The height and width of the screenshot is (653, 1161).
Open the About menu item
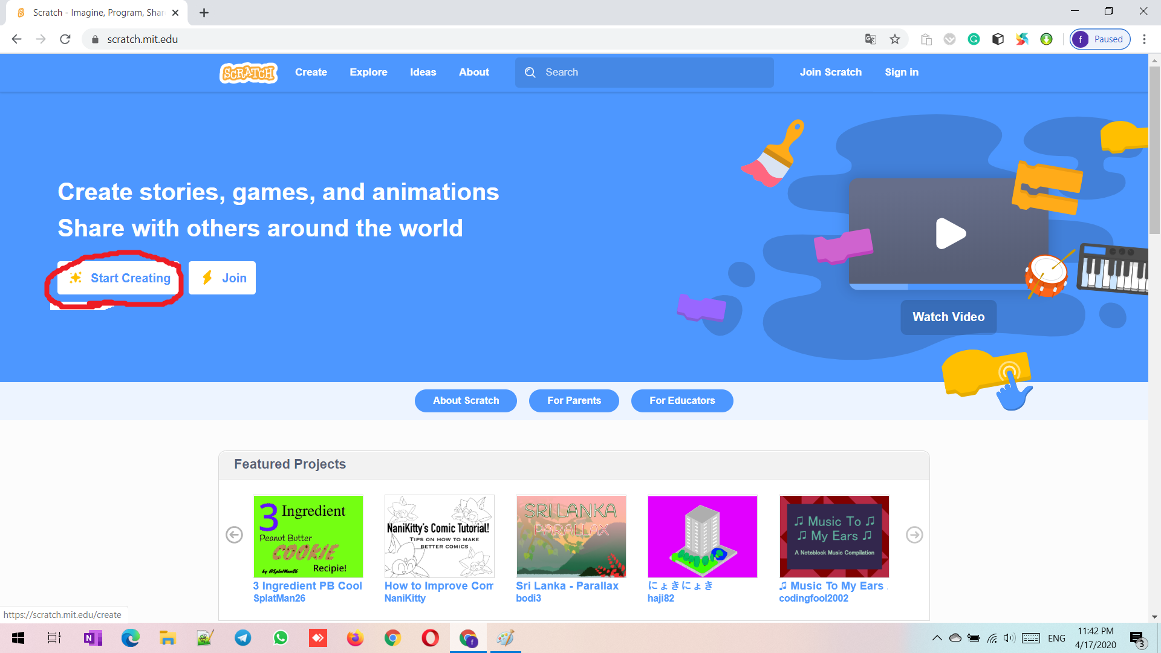pyautogui.click(x=473, y=72)
